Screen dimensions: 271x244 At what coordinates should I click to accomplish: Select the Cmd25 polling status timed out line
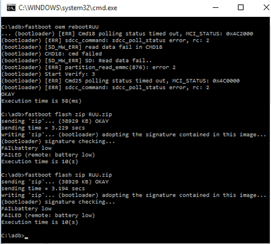[120, 81]
